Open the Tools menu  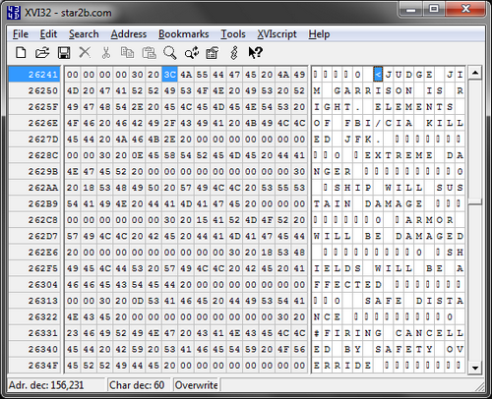(233, 34)
